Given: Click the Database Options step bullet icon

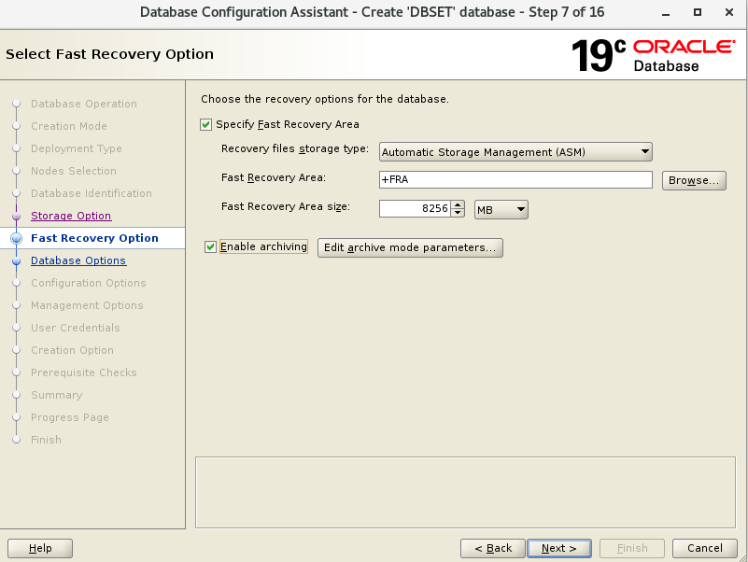Looking at the screenshot, I should pos(16,261).
